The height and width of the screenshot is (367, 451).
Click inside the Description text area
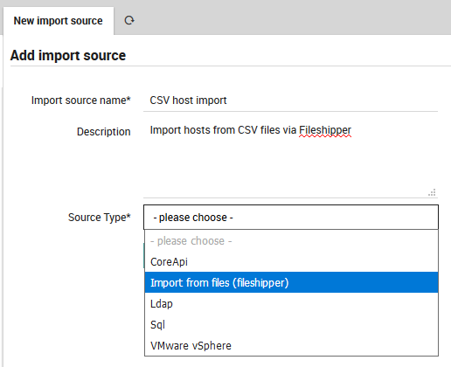290,160
